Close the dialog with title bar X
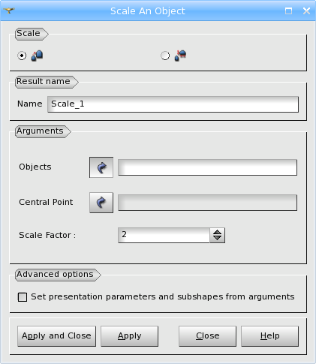 point(306,11)
